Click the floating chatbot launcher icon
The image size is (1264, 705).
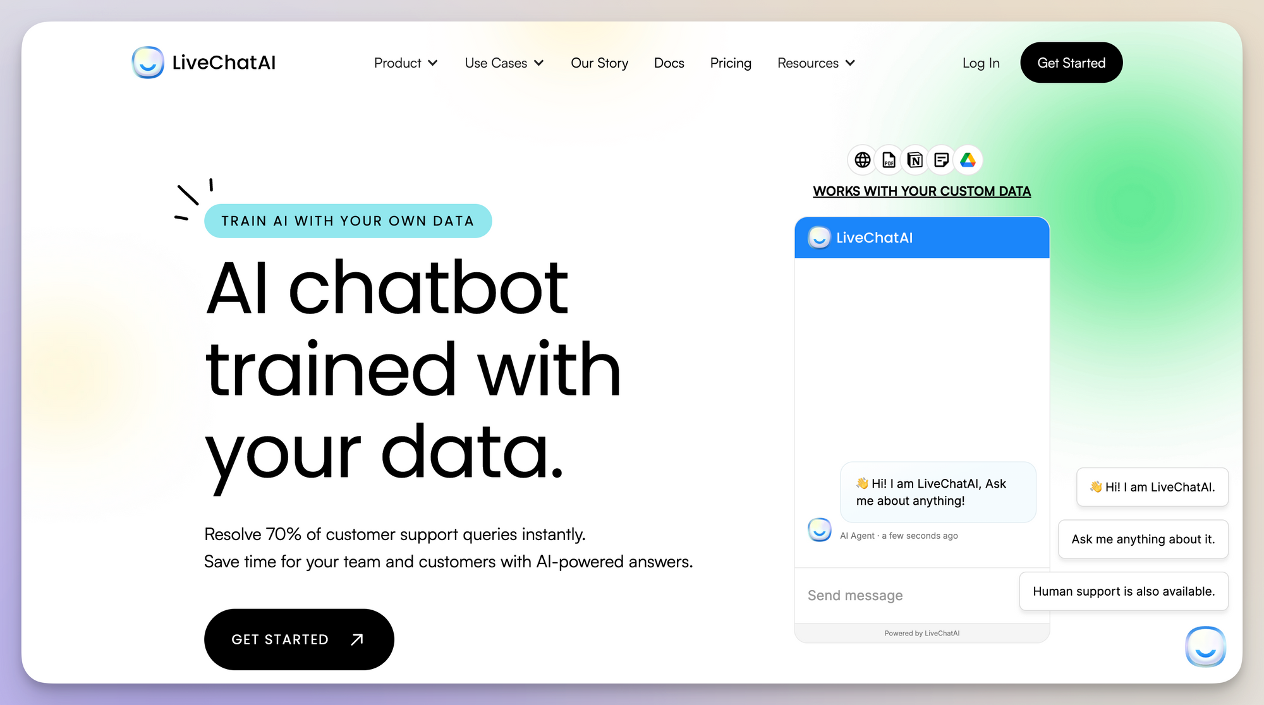click(1206, 647)
